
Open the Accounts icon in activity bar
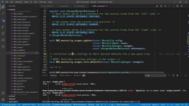coord(3,93)
